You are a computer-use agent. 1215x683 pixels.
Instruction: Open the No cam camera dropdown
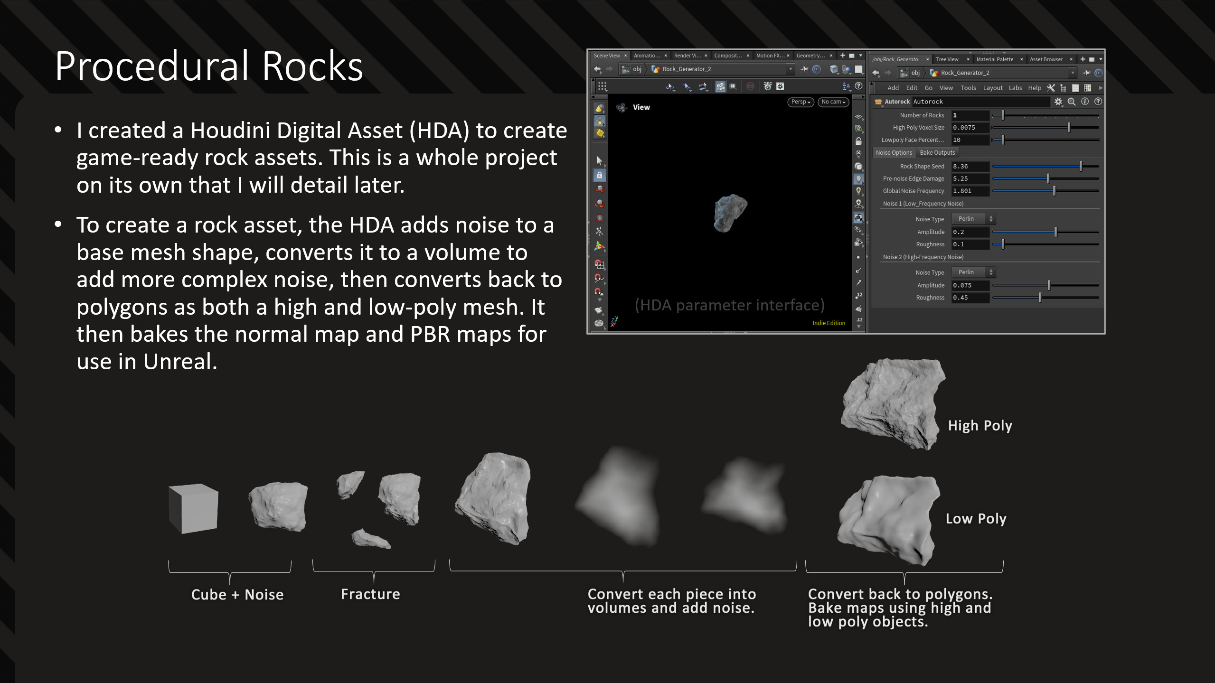(x=833, y=102)
